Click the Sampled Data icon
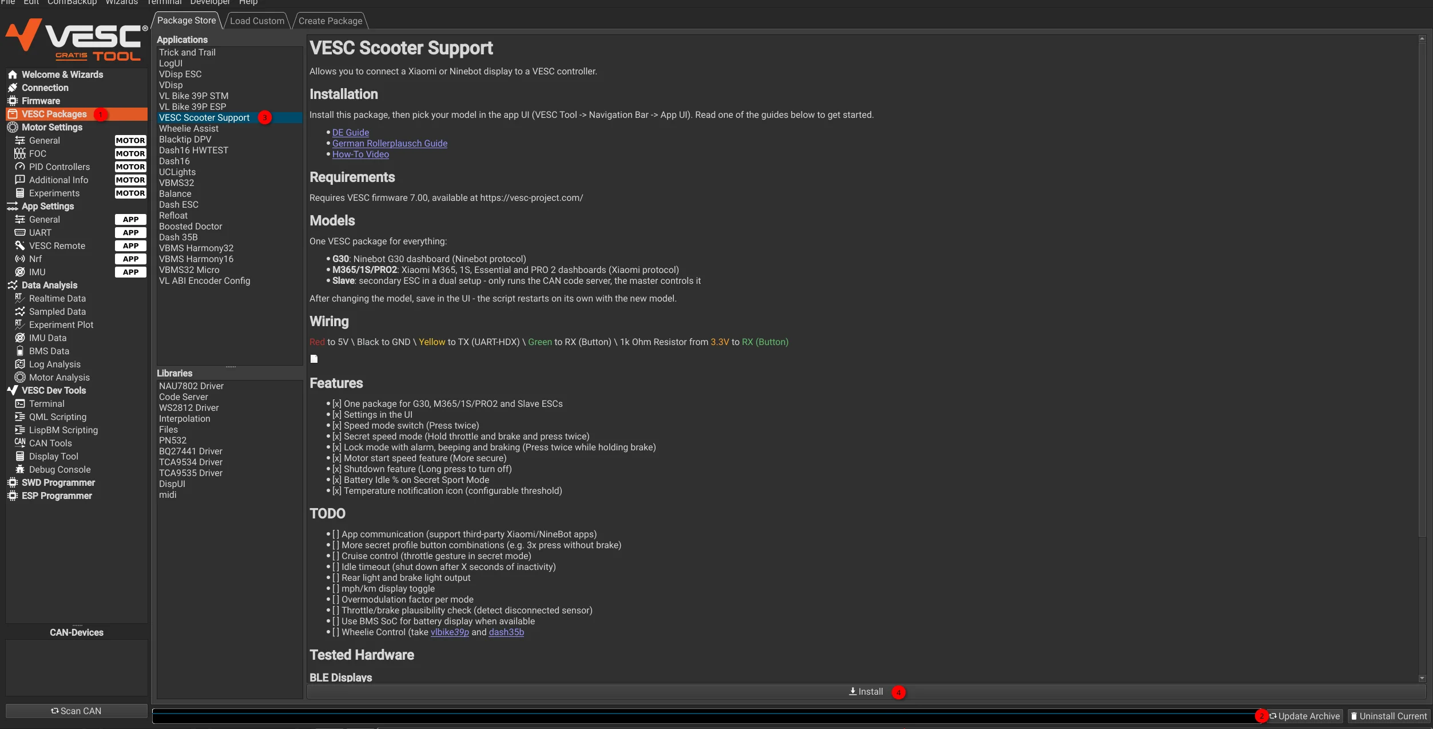Viewport: 1433px width, 729px height. tap(20, 312)
